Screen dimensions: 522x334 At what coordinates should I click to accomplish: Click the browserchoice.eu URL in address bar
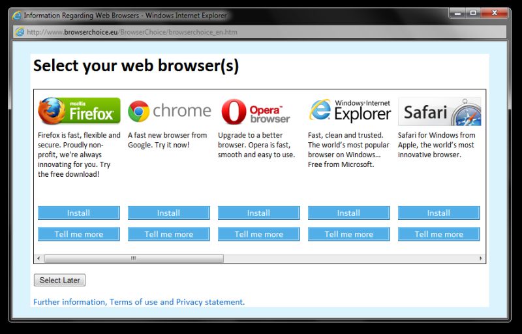click(x=132, y=32)
